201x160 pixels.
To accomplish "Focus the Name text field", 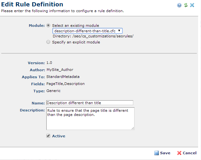I will point(90,103).
